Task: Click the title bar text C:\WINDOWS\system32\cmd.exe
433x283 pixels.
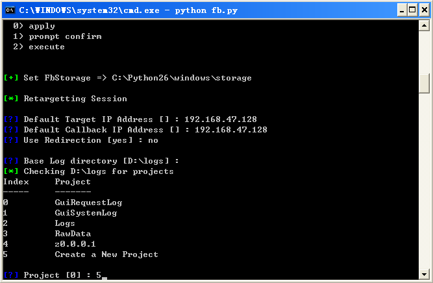Action: coord(89,10)
